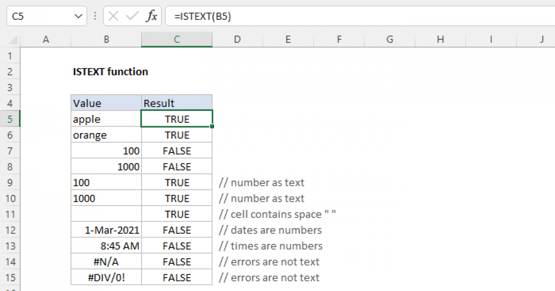Select column G header
The width and height of the screenshot is (555, 291).
pos(389,40)
